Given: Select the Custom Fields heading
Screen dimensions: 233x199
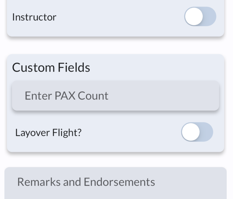Looking at the screenshot, I should (51, 67).
